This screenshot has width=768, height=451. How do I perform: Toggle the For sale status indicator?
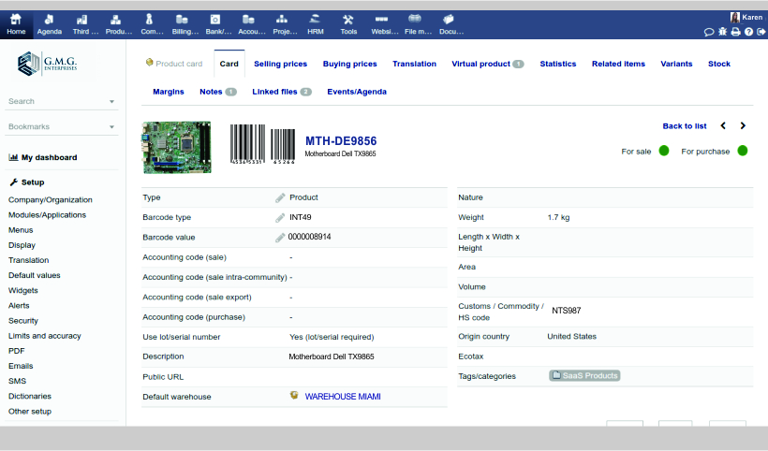tap(663, 151)
